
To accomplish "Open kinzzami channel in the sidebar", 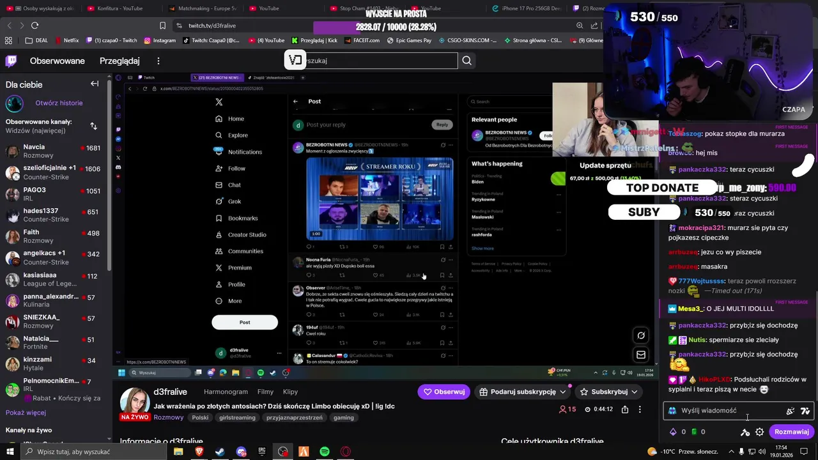I will tap(54, 364).
